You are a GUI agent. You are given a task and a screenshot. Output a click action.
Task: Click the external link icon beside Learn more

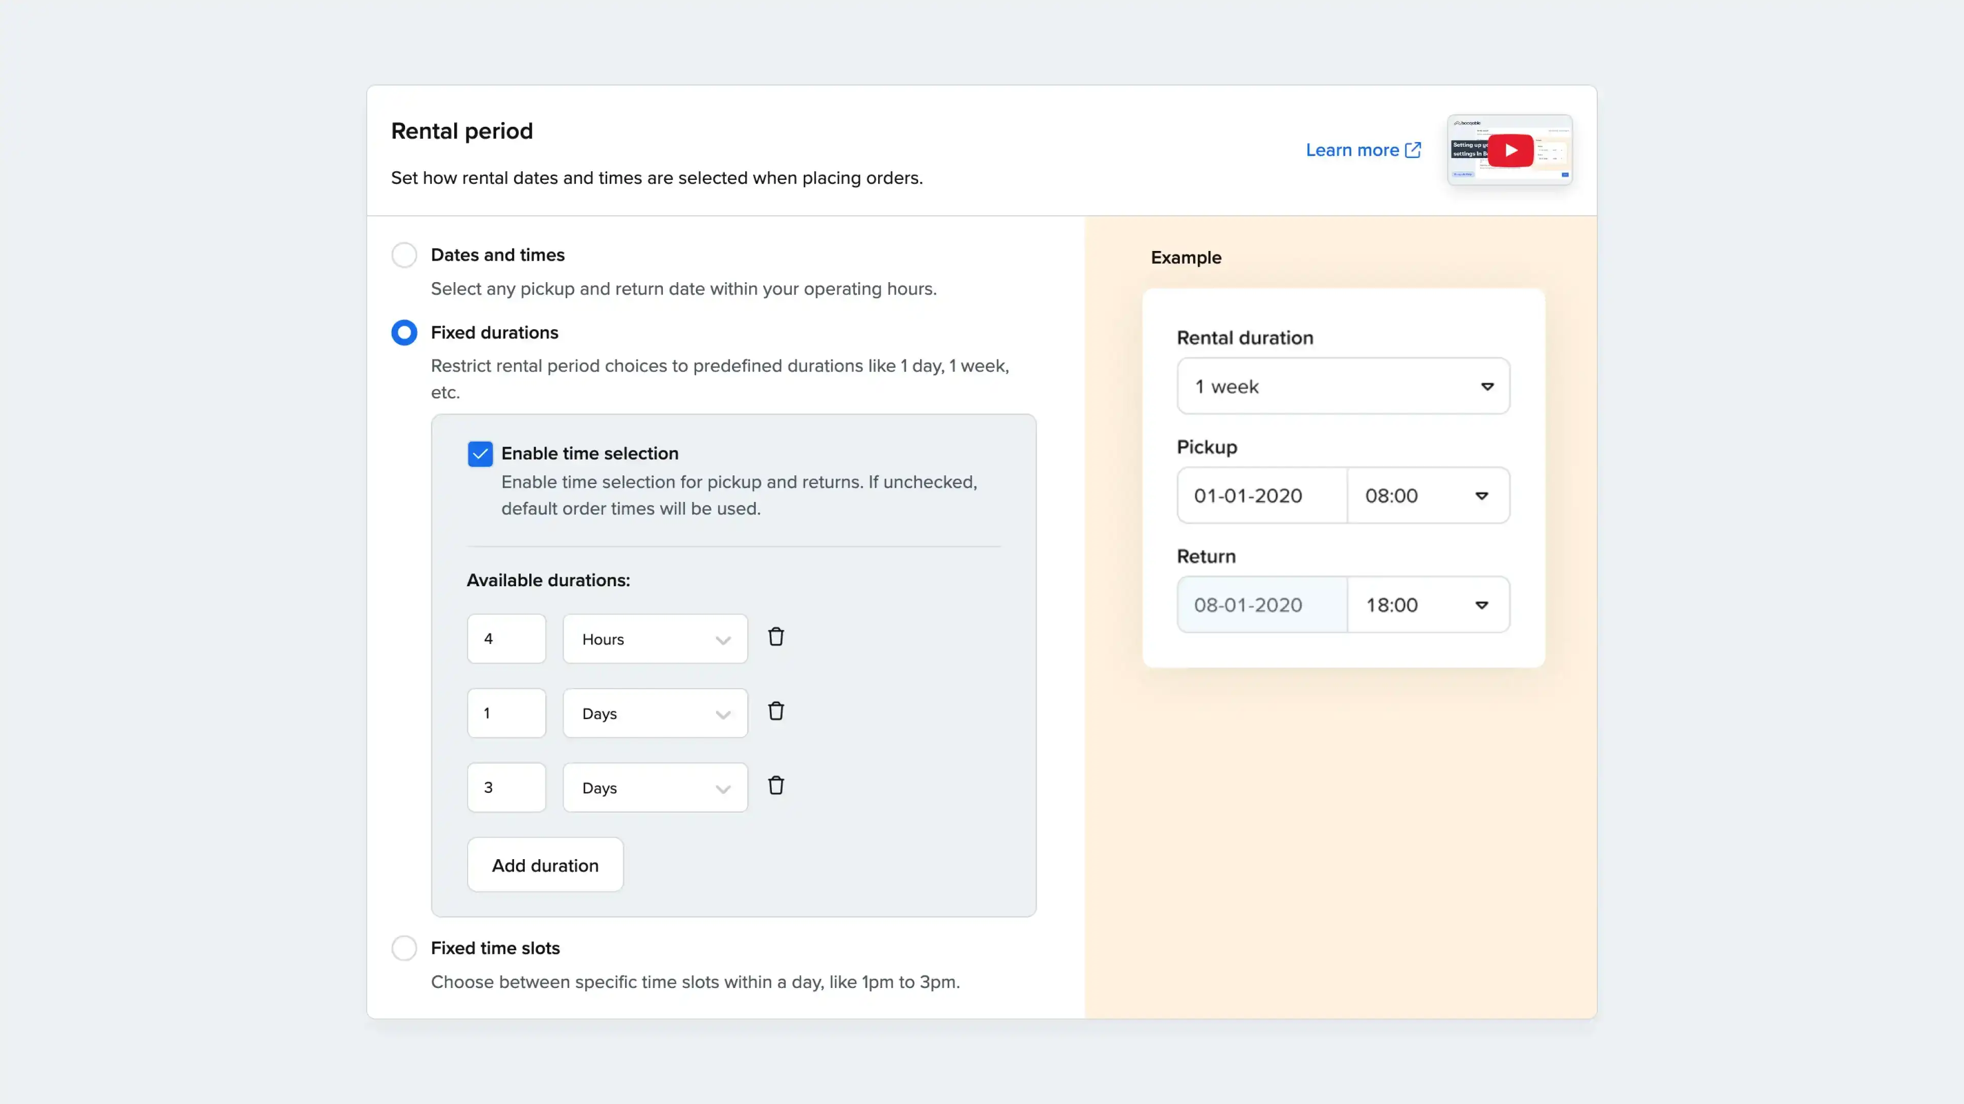[x=1414, y=150]
